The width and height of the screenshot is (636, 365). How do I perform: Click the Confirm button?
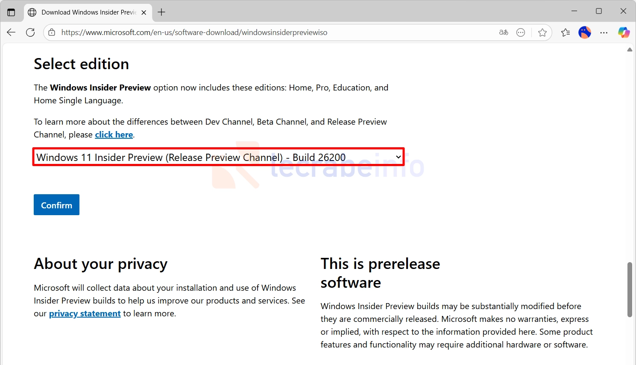[56, 205]
